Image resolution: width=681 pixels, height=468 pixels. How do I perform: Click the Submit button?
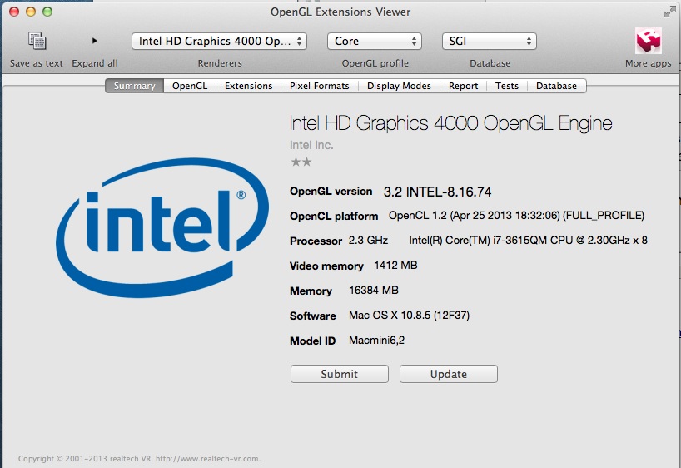339,374
